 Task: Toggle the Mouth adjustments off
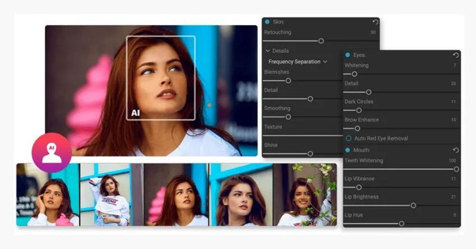[x=349, y=150]
